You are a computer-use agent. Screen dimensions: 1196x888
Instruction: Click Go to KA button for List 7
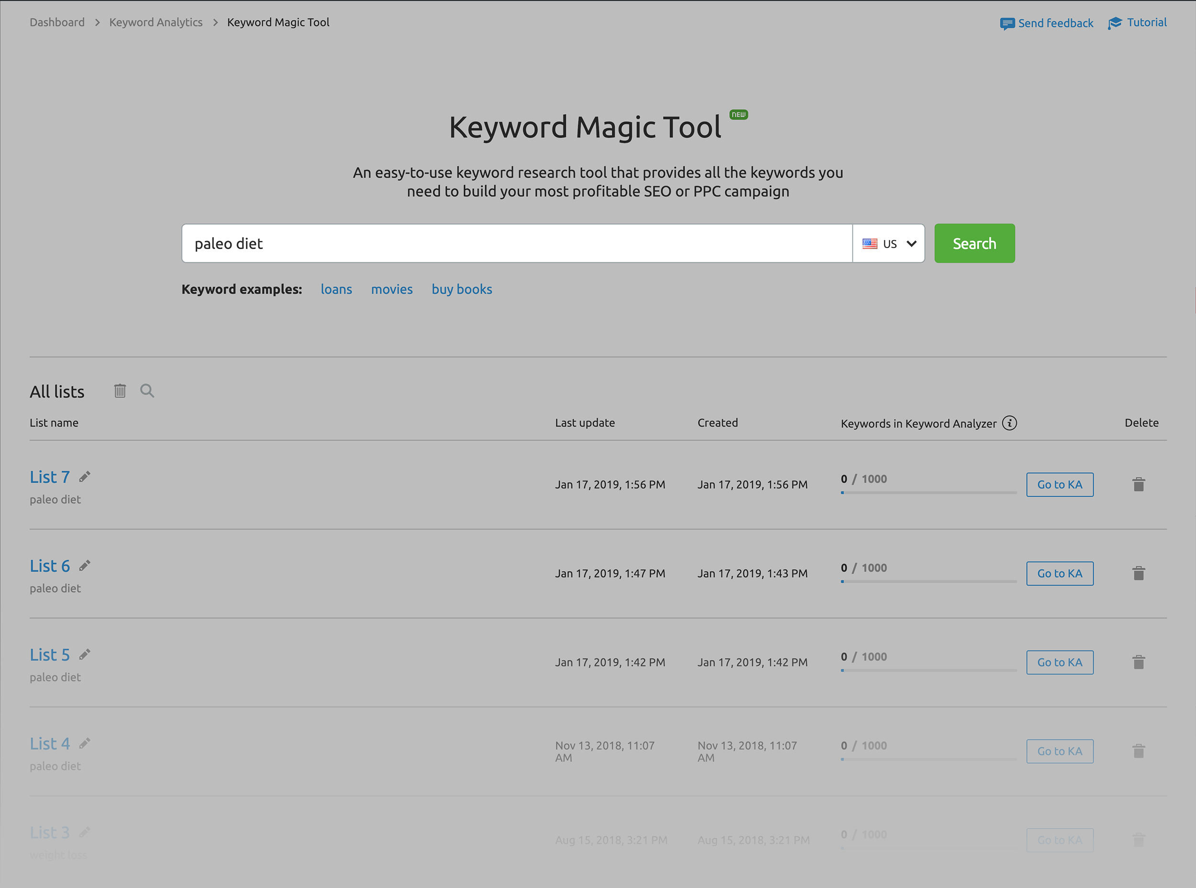pos(1060,483)
